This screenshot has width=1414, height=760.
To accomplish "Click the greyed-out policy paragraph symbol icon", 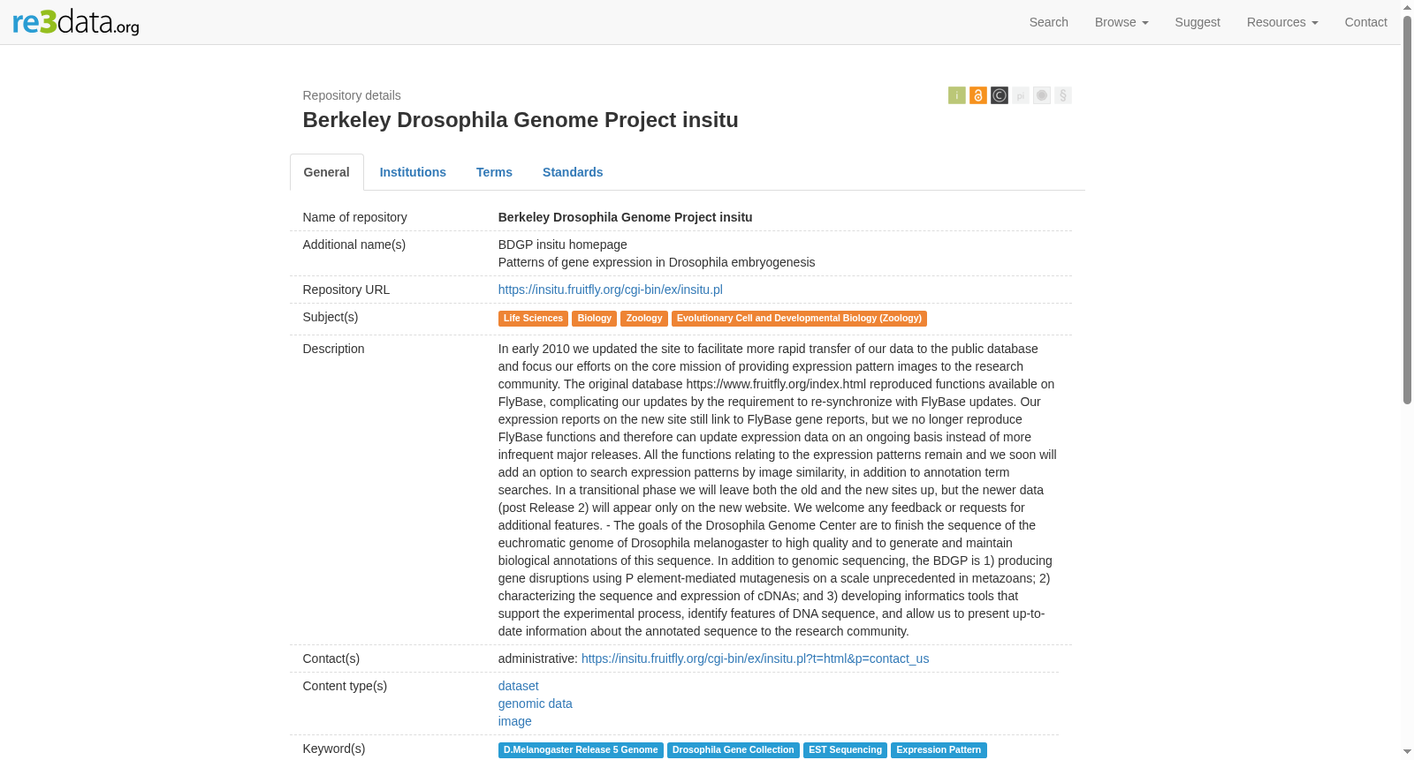I will [1062, 95].
